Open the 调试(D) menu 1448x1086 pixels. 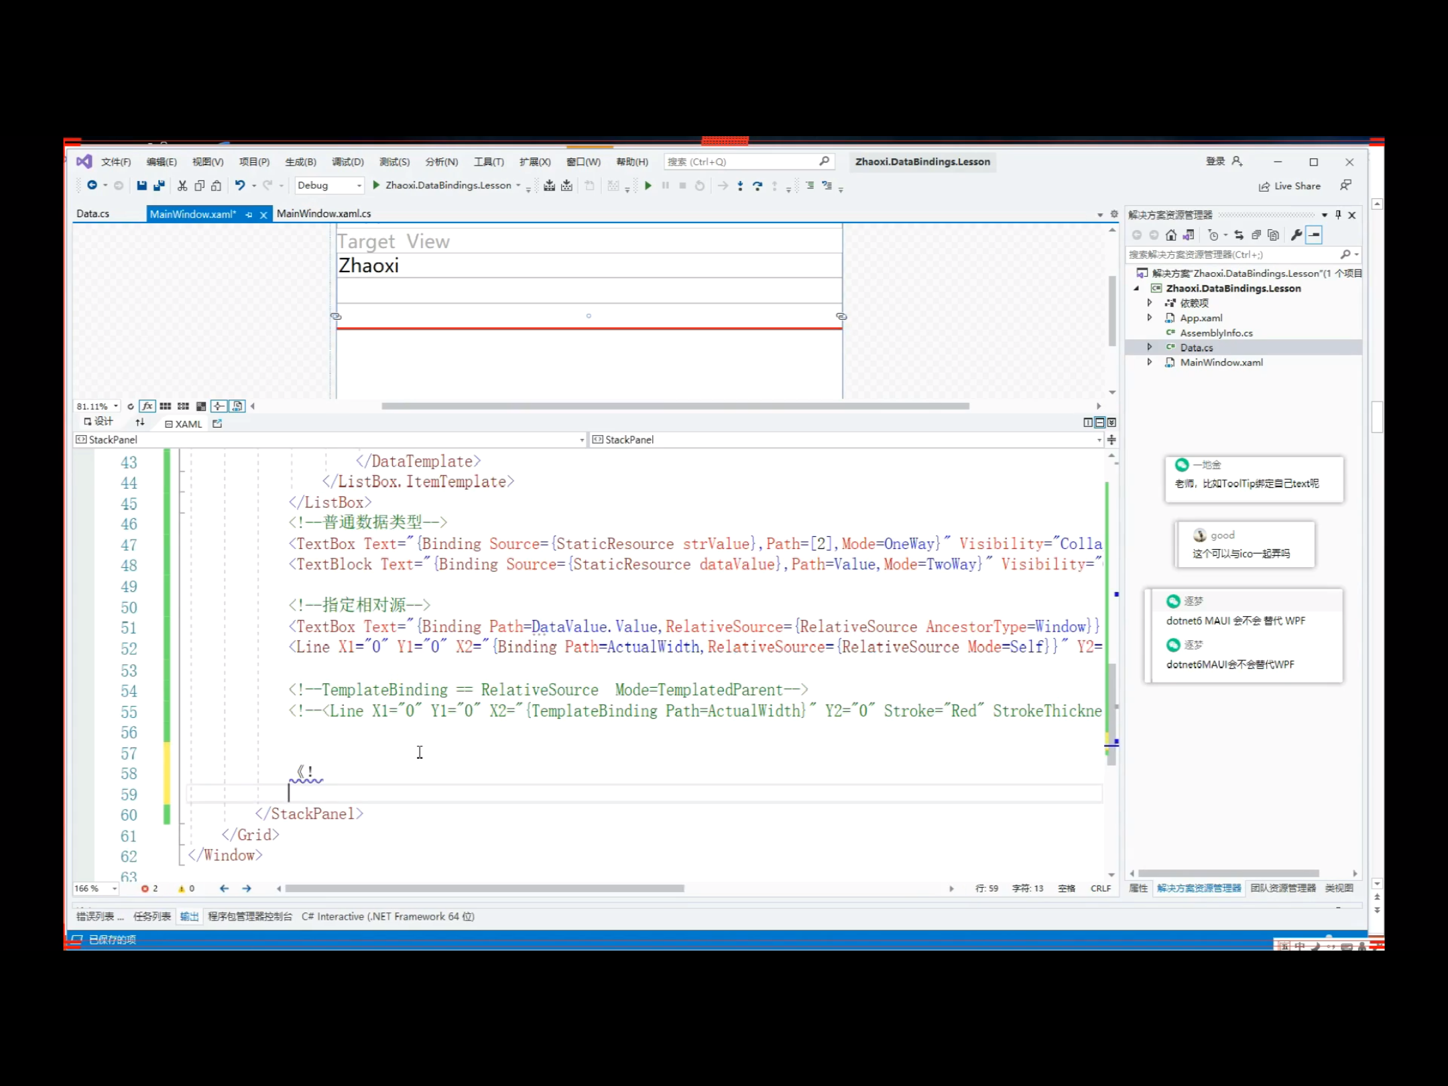point(347,162)
